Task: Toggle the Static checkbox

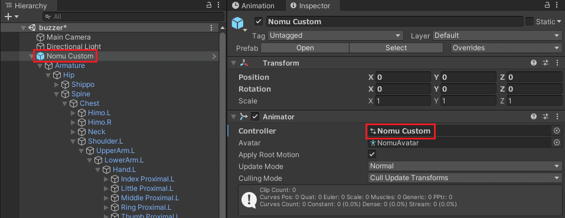Action: point(530,22)
